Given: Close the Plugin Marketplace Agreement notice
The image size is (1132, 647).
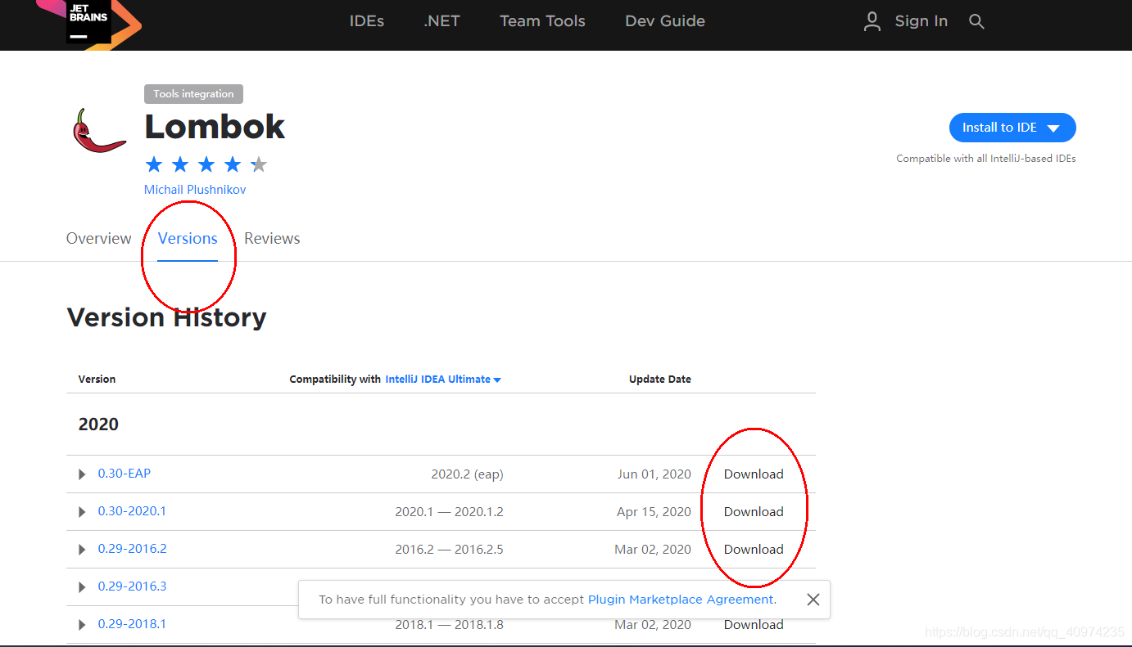Looking at the screenshot, I should 813,600.
